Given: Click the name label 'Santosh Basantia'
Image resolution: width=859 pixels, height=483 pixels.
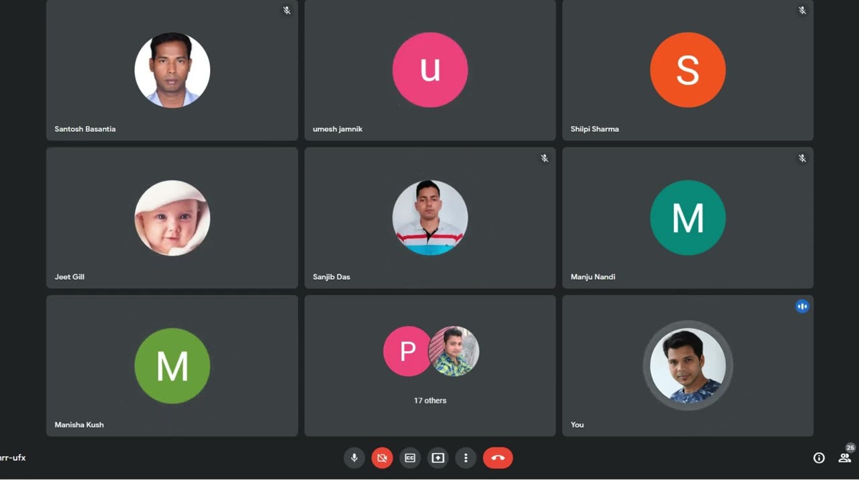Looking at the screenshot, I should pyautogui.click(x=85, y=129).
